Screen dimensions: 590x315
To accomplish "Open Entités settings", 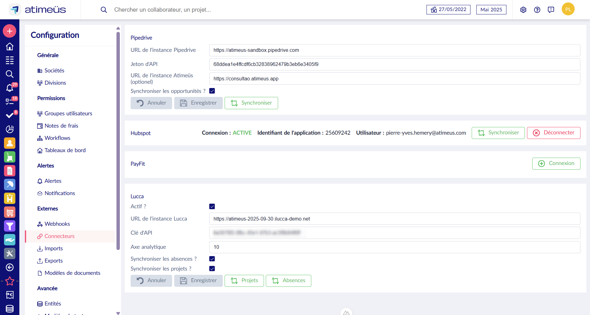I will [49, 304].
